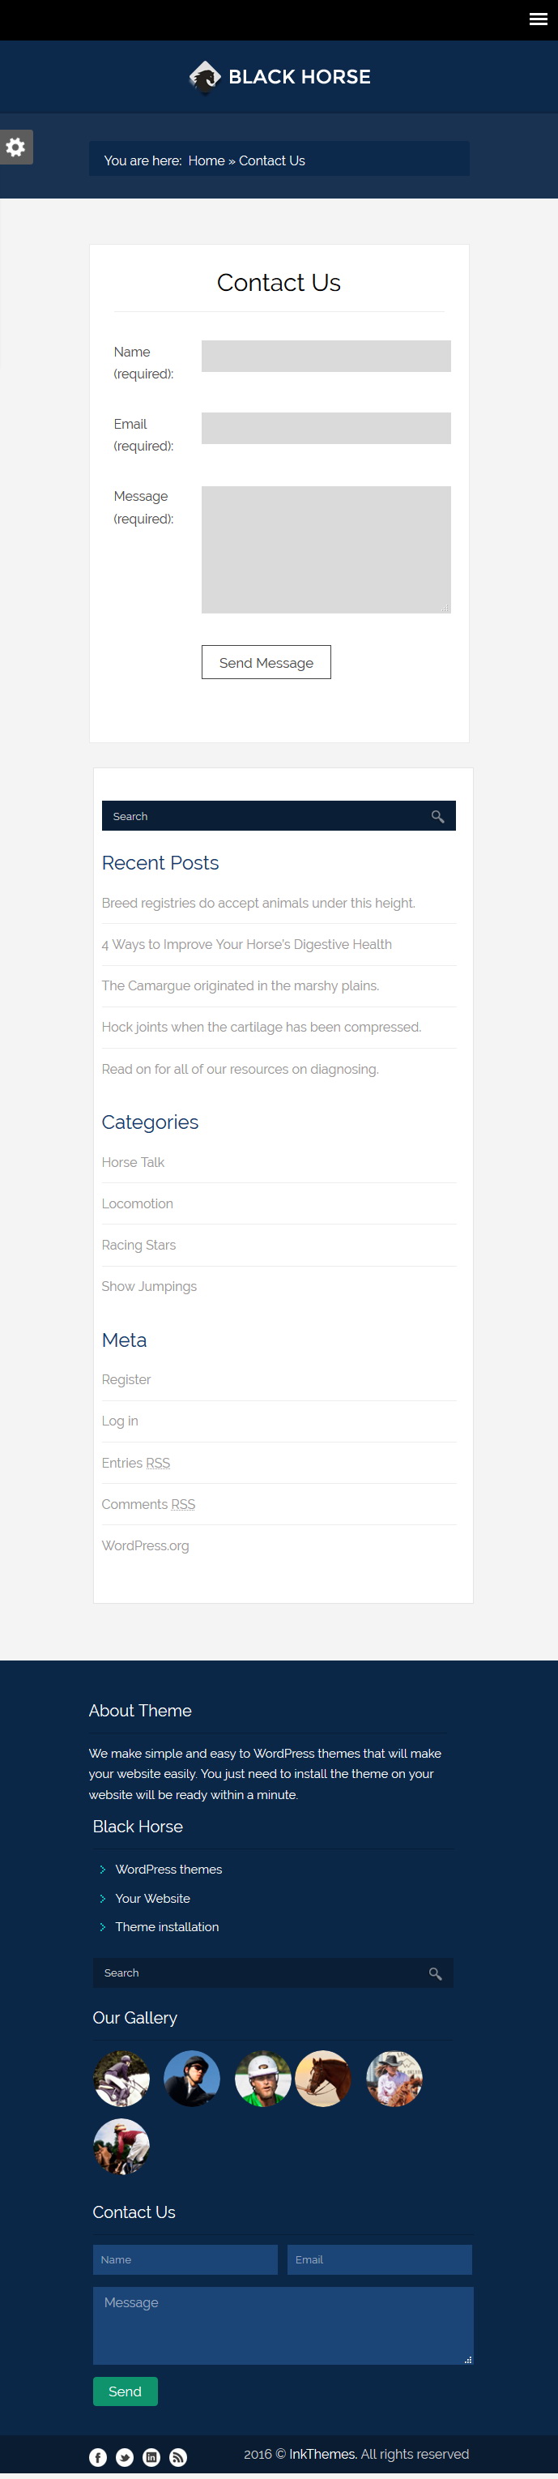This screenshot has height=2479, width=558.
Task: Open the settings gear panel
Action: point(16,147)
